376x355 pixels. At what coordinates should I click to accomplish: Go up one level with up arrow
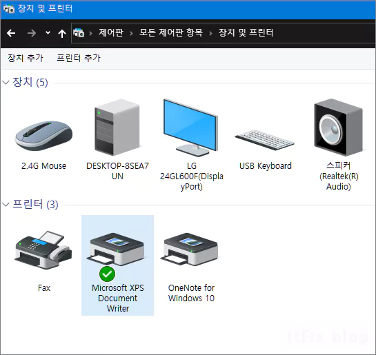point(62,33)
